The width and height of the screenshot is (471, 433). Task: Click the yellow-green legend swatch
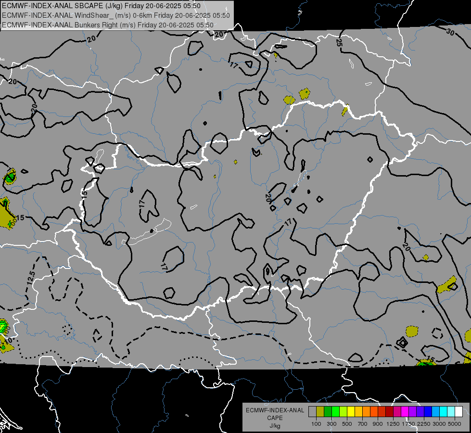[343, 412]
